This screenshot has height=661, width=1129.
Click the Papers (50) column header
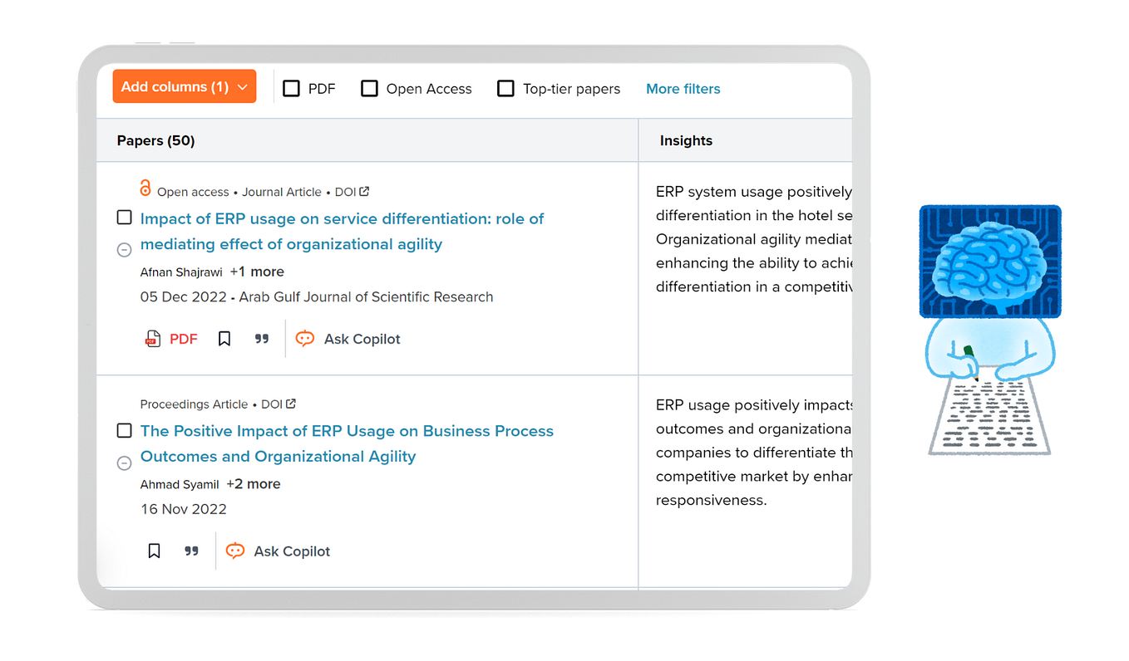coord(155,140)
